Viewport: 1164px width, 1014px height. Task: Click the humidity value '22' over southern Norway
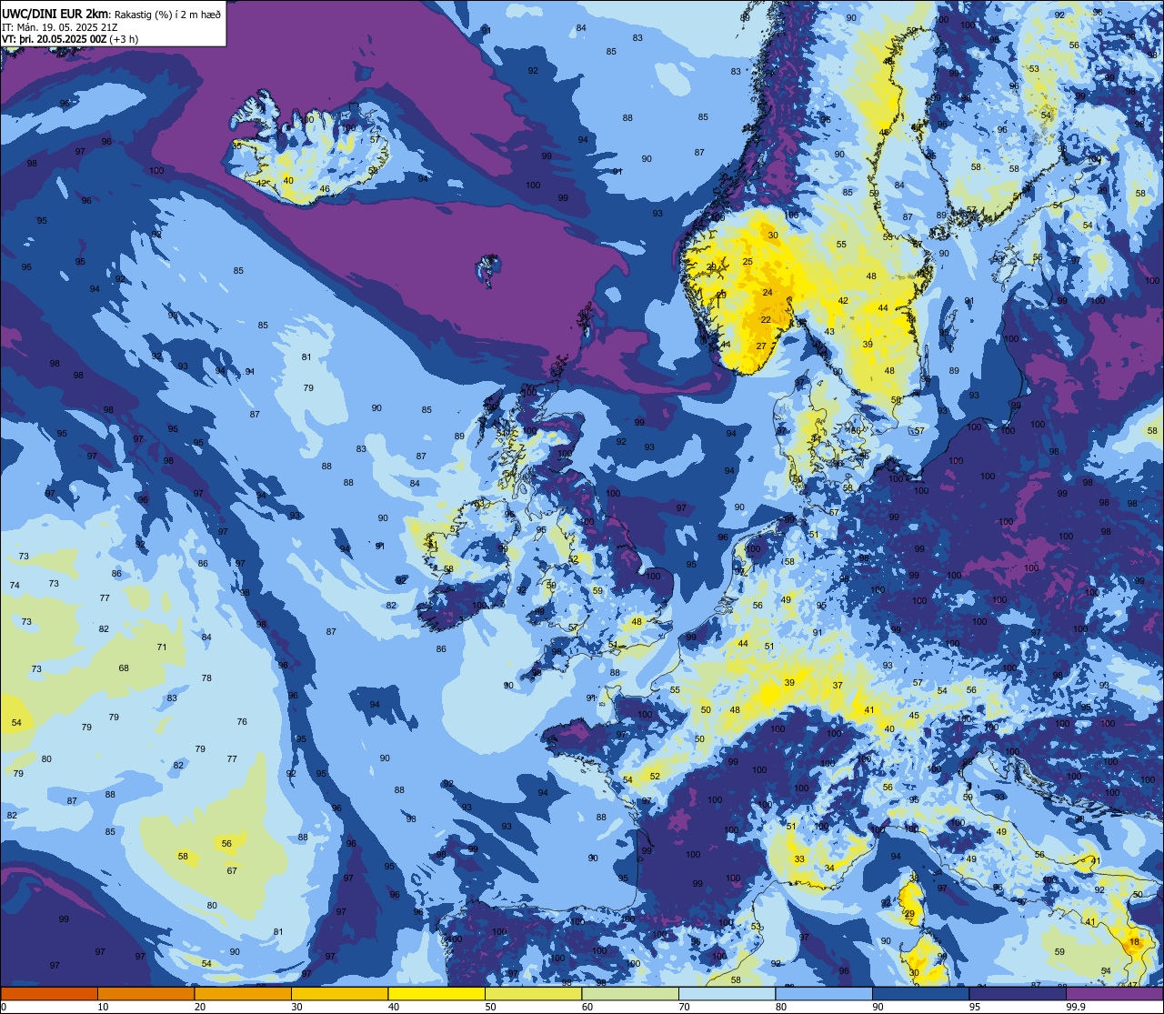click(766, 320)
